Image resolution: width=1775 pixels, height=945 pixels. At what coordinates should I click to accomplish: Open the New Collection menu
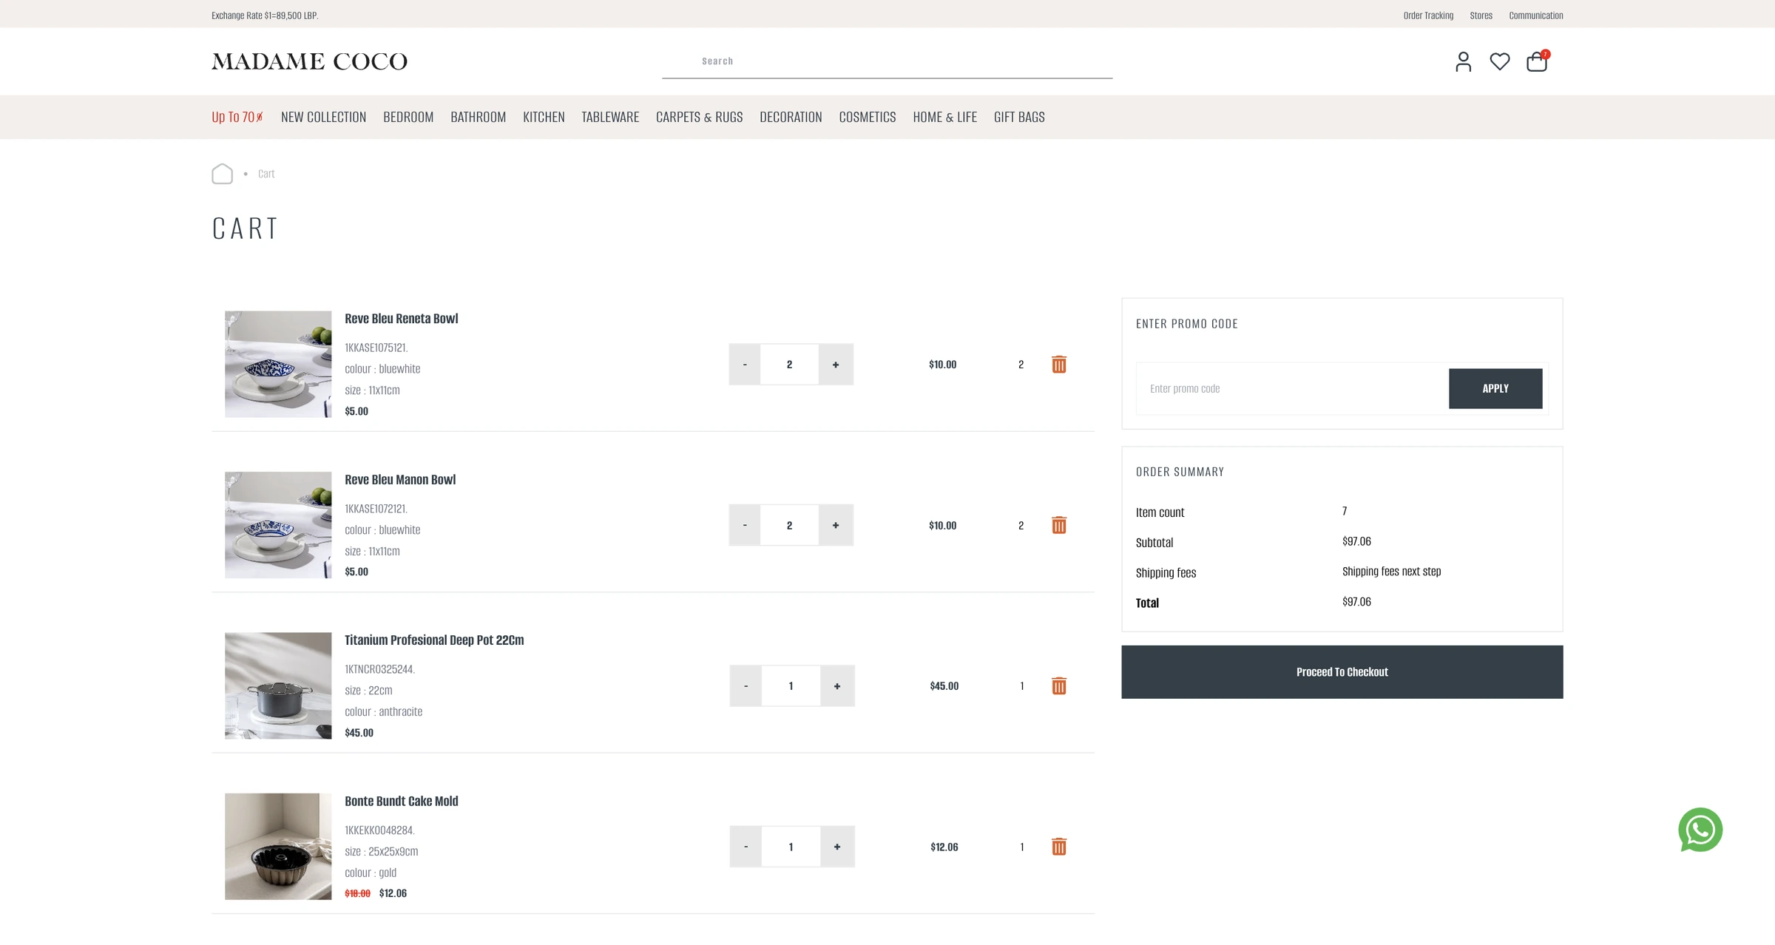323,117
